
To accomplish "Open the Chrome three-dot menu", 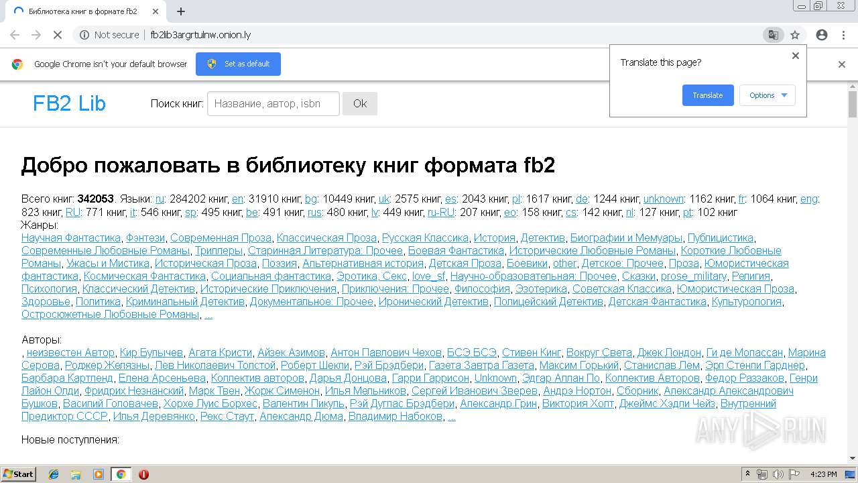I will click(x=843, y=35).
